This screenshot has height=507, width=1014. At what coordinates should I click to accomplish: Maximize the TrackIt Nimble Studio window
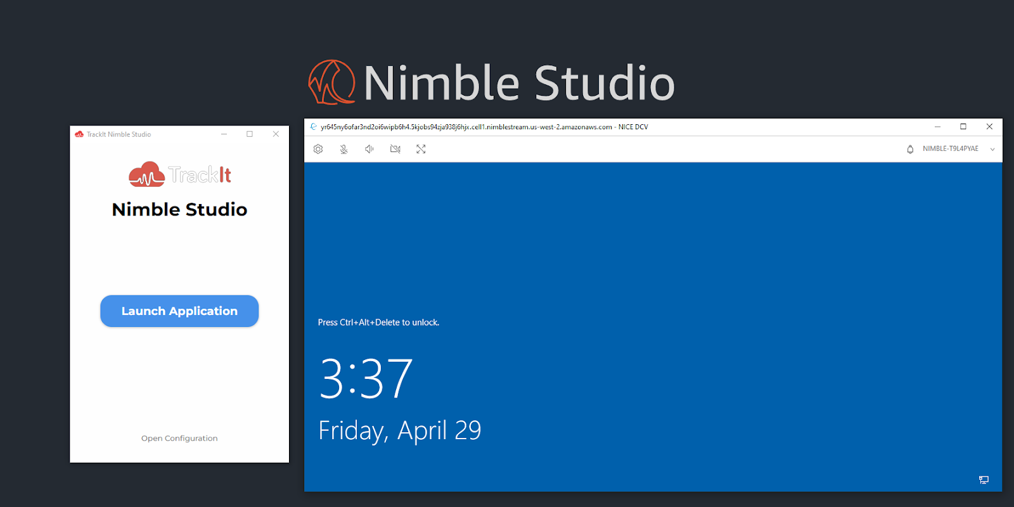pyautogui.click(x=250, y=134)
